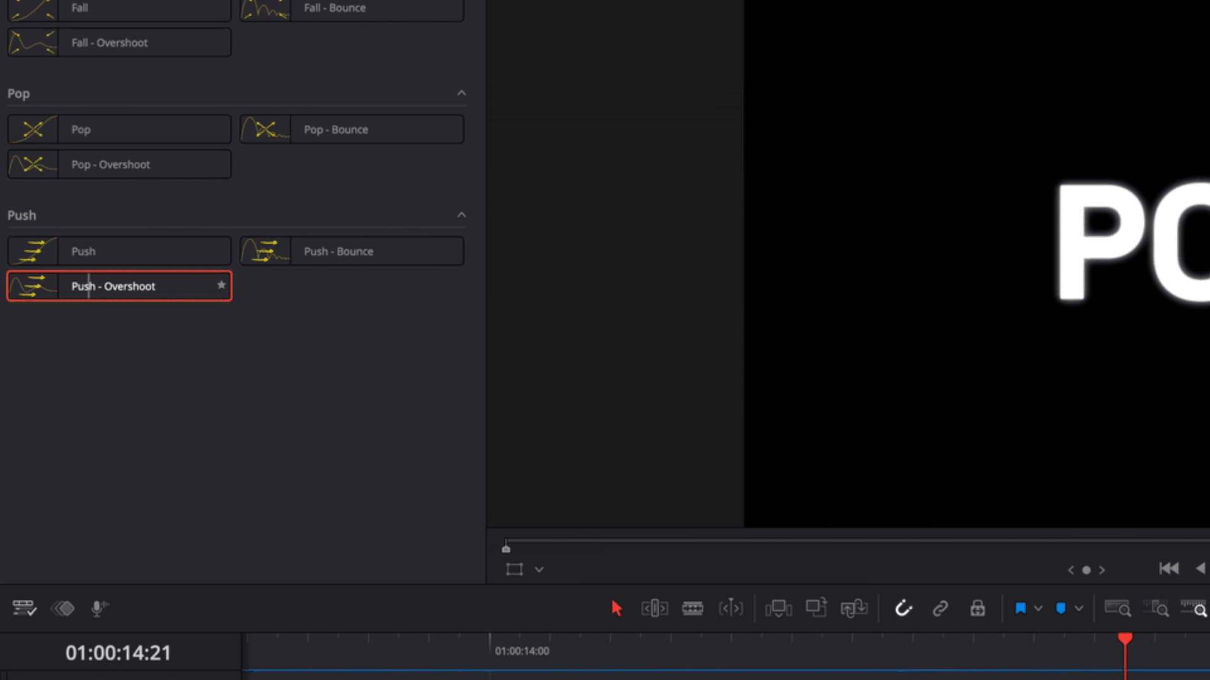Choose the Push preset
Image resolution: width=1210 pixels, height=680 pixels.
tap(119, 251)
